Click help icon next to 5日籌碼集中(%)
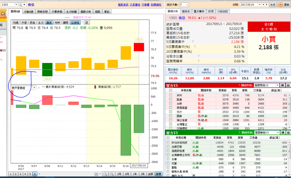The width and height of the screenshot is (291, 178). [x=195, y=46]
